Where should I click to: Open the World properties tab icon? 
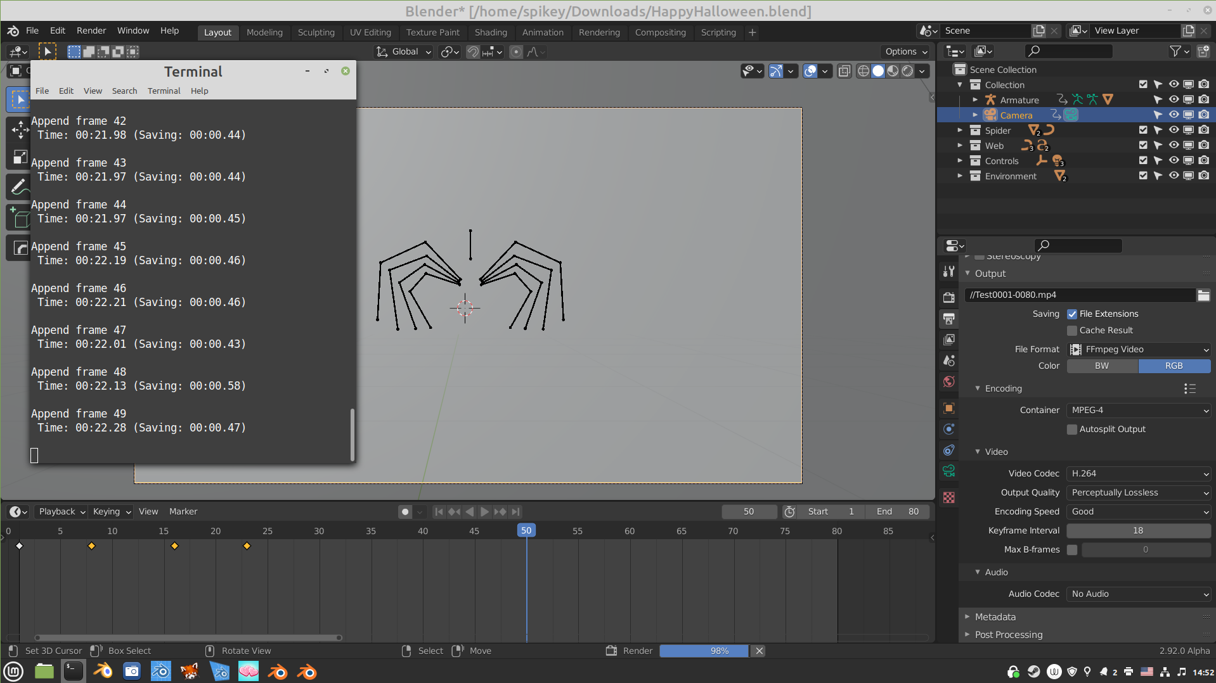pyautogui.click(x=949, y=381)
